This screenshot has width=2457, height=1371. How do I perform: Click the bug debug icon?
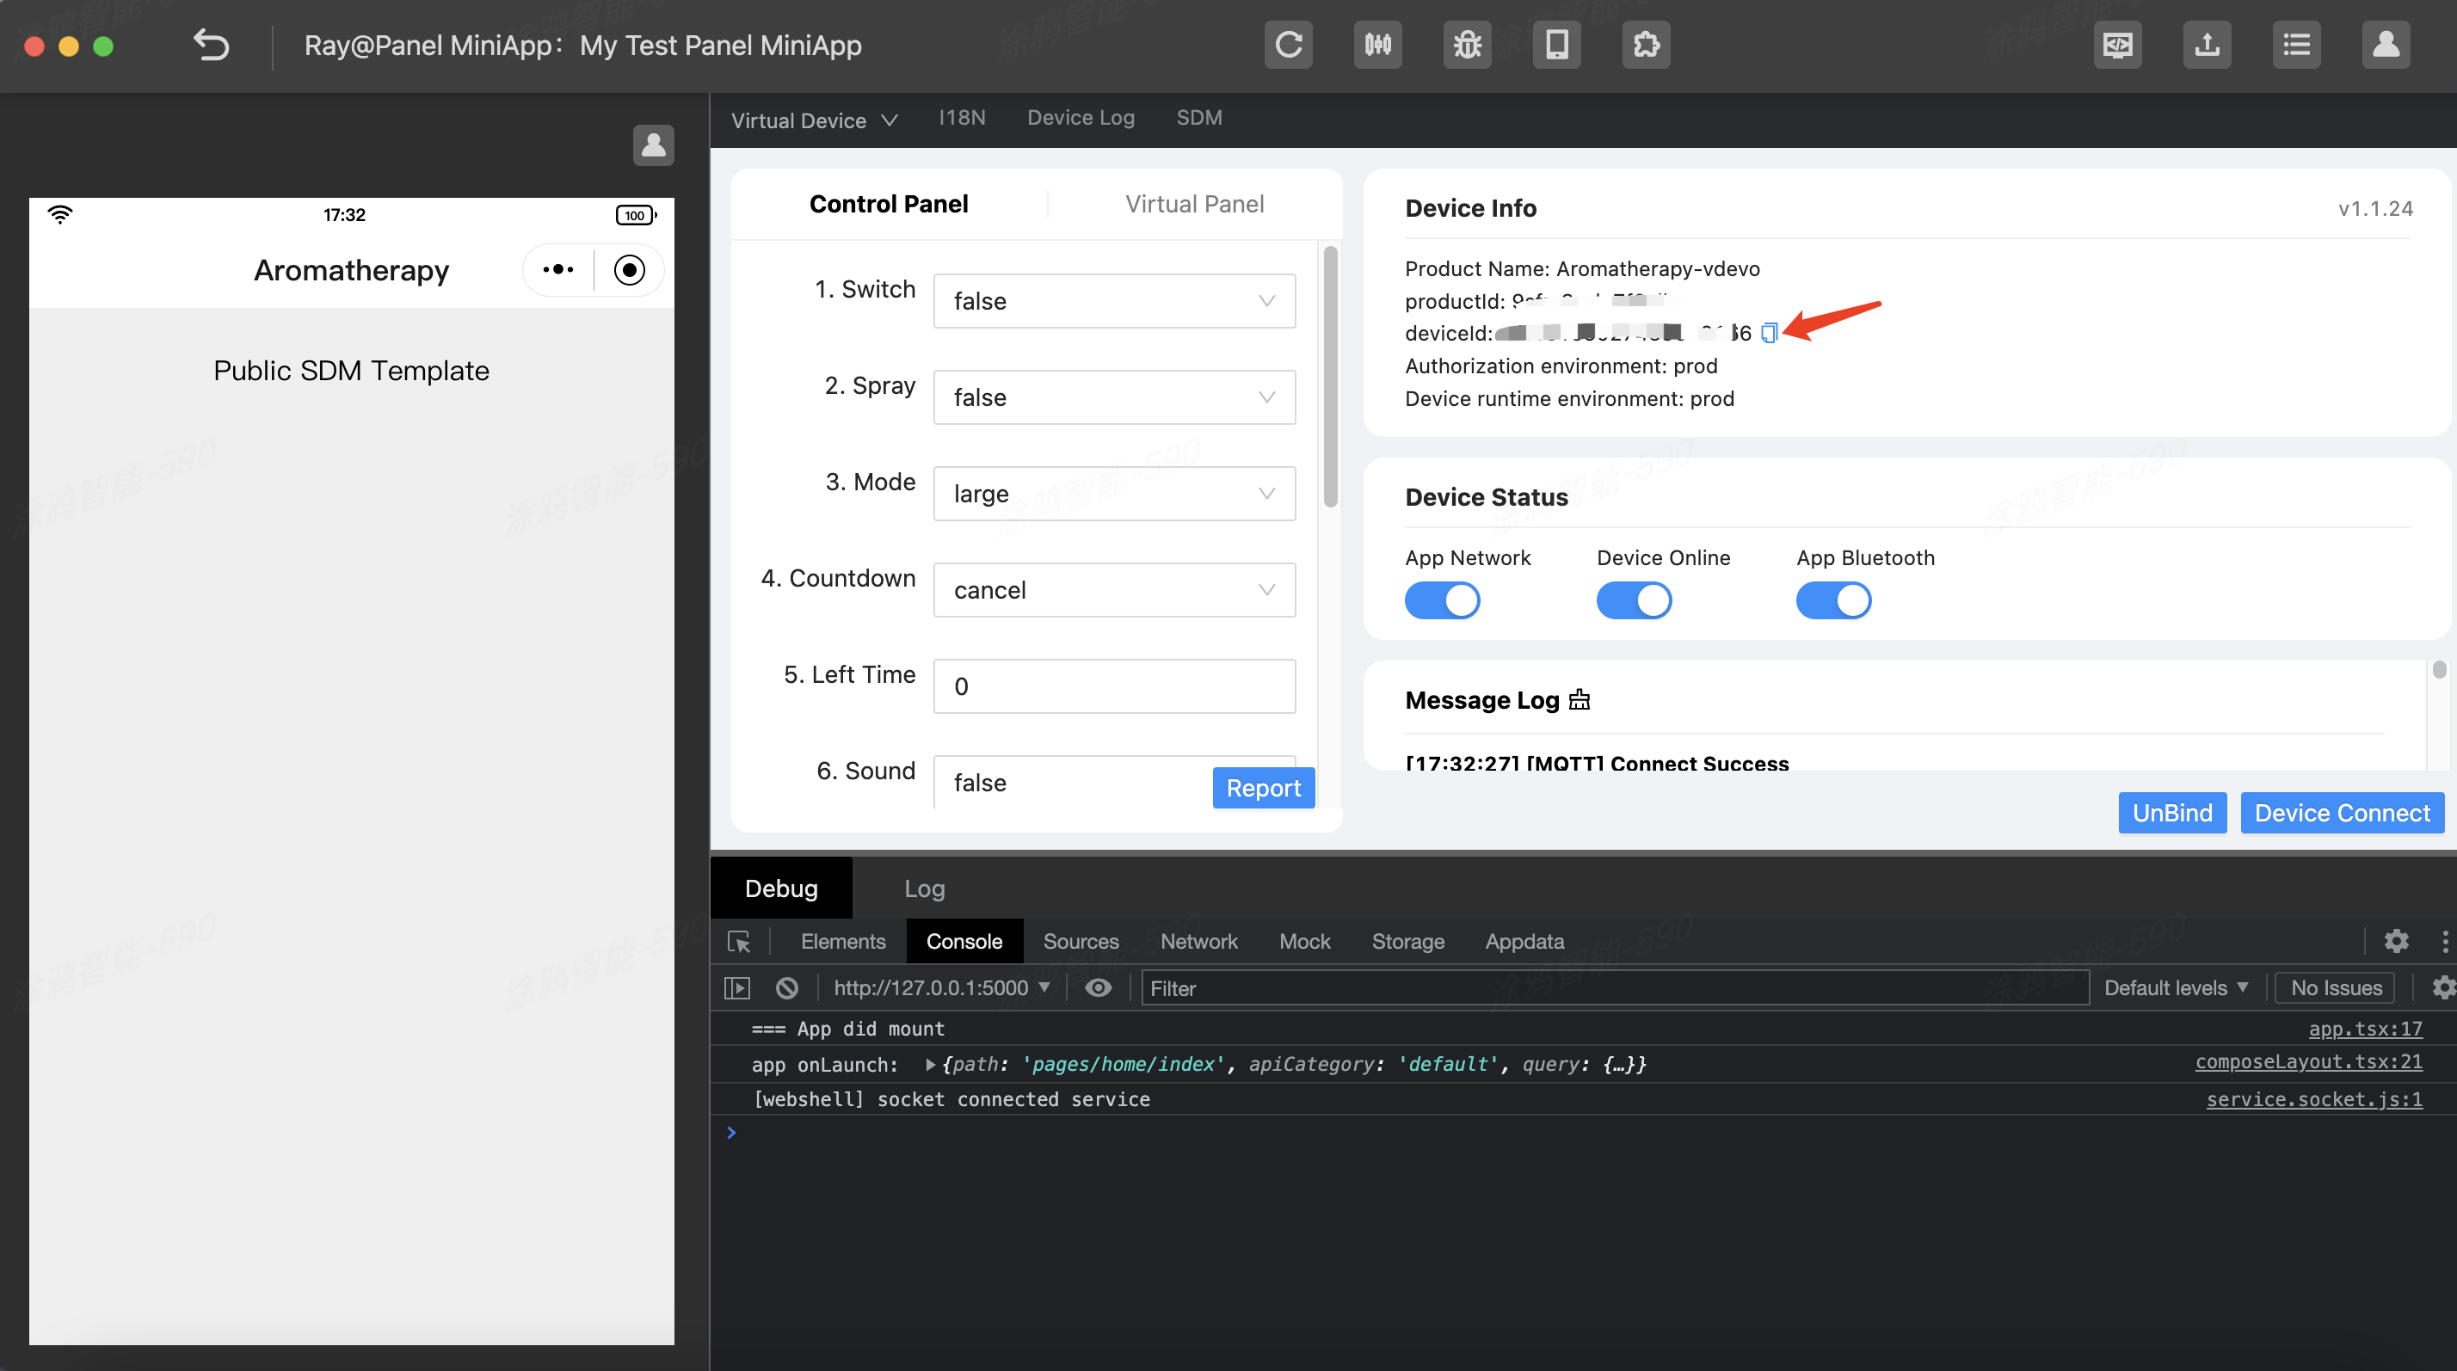[1467, 45]
